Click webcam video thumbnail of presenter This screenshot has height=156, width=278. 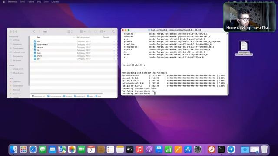point(249,17)
